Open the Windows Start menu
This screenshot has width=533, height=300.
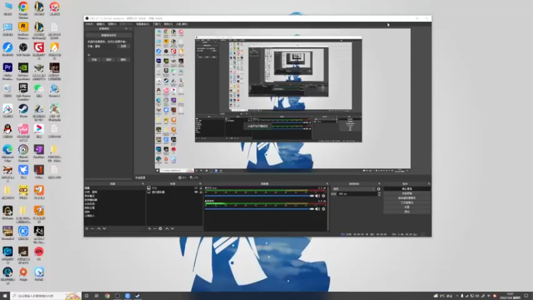[x=5, y=296]
